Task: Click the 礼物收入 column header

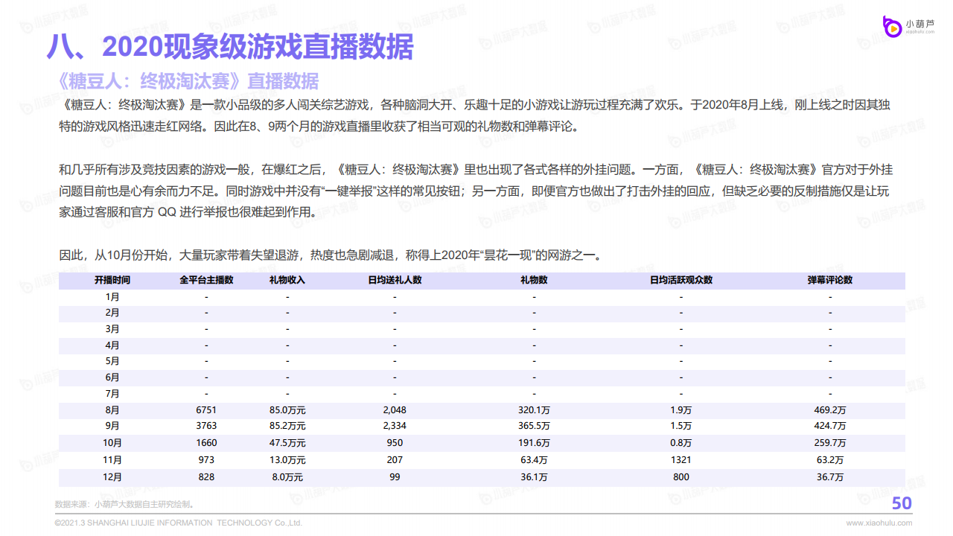Action: [287, 281]
